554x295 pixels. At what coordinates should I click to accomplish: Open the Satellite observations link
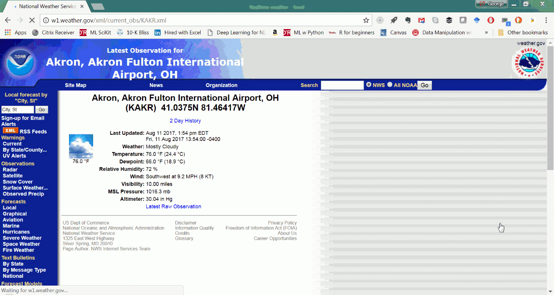tap(13, 176)
